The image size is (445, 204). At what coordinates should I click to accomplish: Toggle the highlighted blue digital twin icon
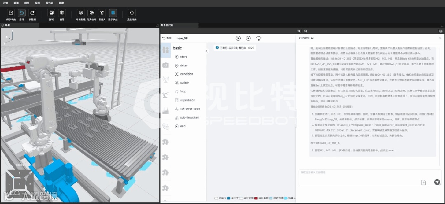point(113,13)
